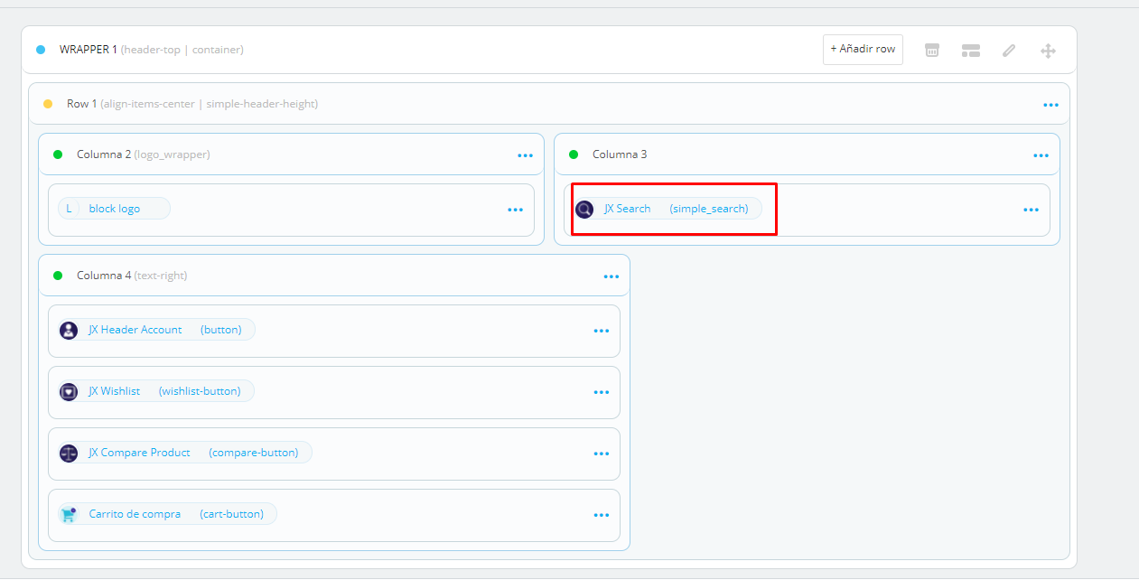Image resolution: width=1139 pixels, height=580 pixels.
Task: Click the JX Search magnifier icon
Action: click(584, 209)
